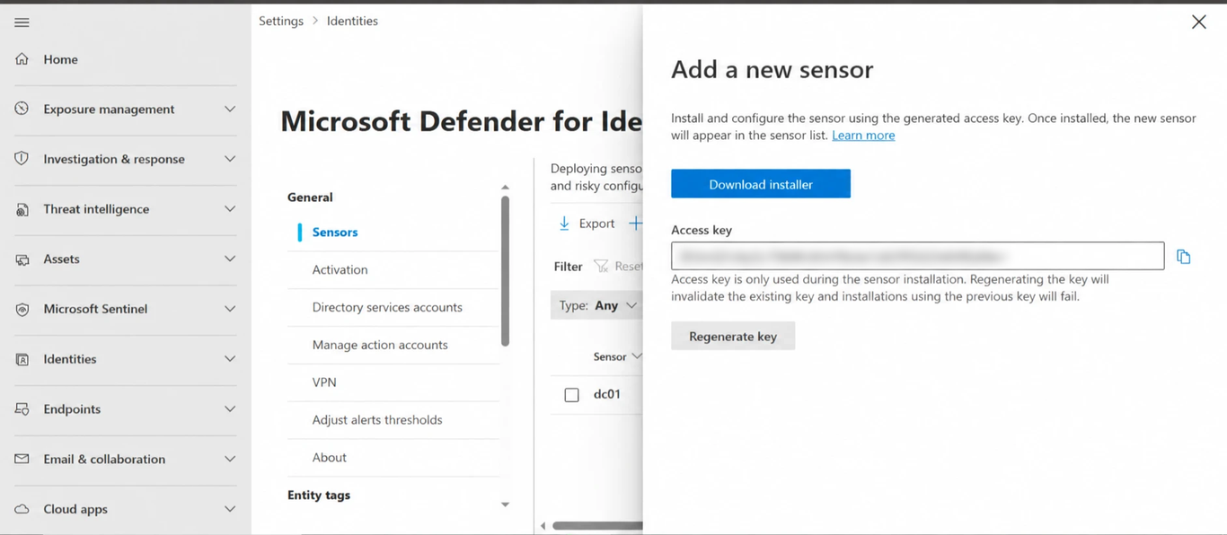Click the Assets icon in sidebar
Screen dimensions: 1227x535
coord(22,259)
